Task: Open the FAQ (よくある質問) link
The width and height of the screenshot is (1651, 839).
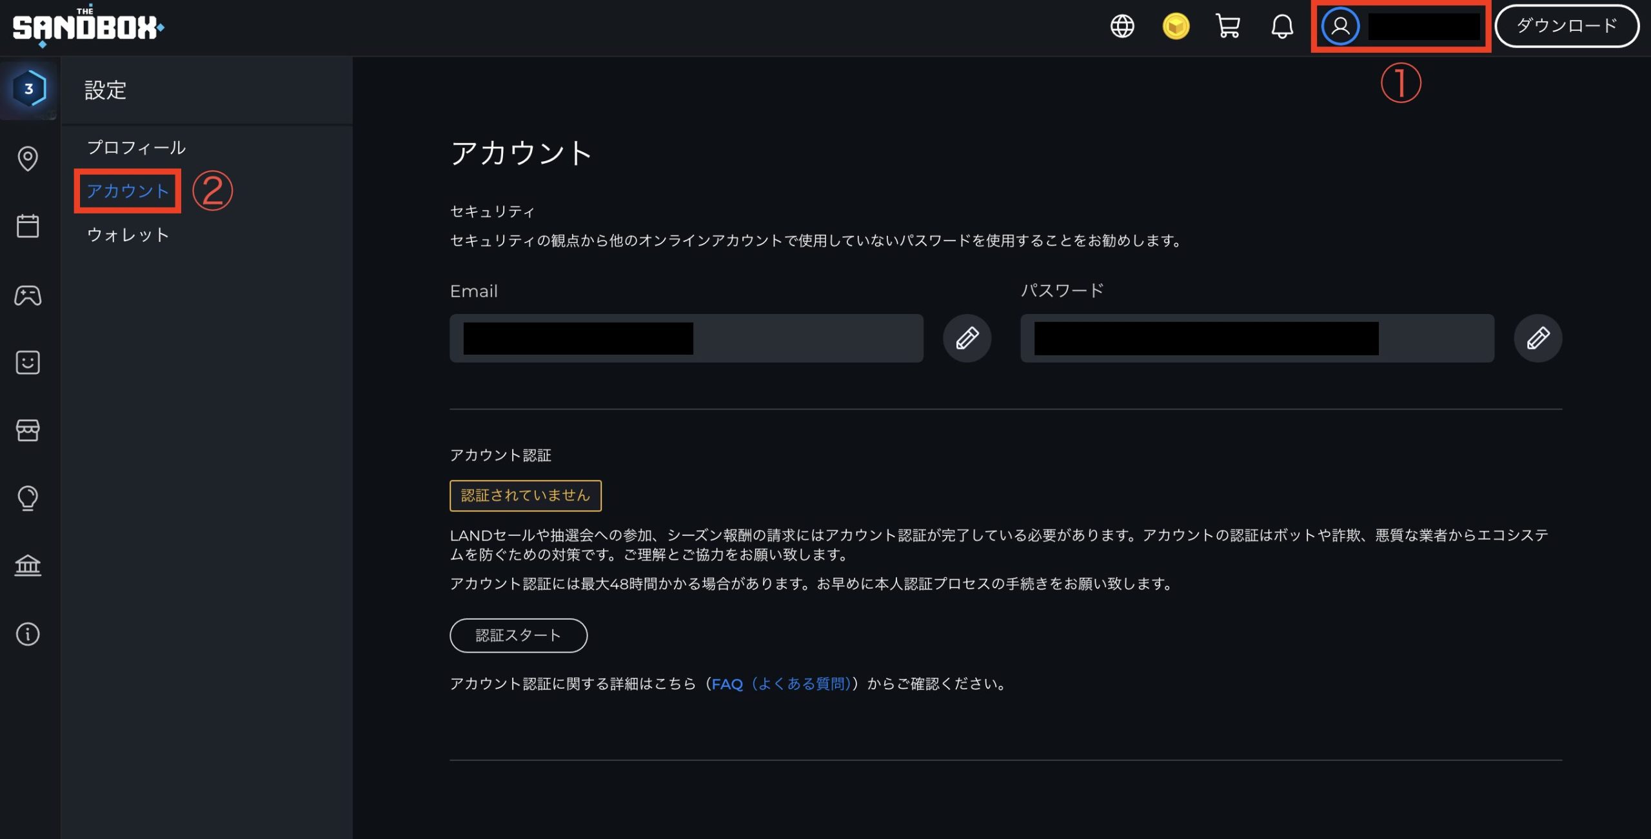Action: [782, 684]
